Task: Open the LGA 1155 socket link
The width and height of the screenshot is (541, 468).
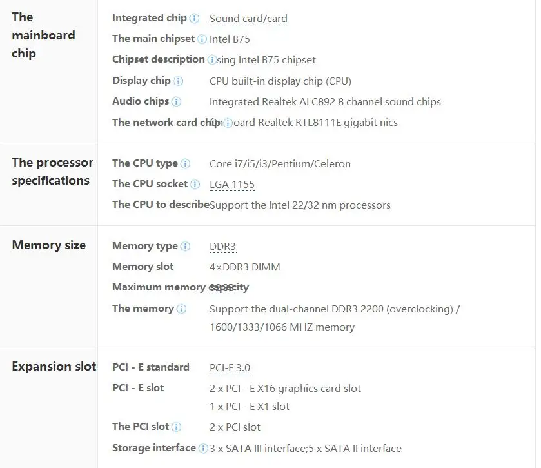Action: coord(232,185)
